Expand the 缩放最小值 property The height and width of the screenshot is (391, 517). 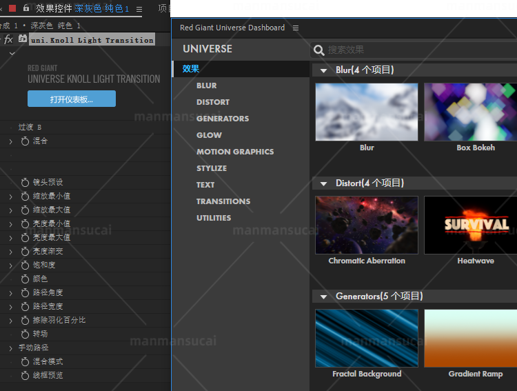point(11,197)
